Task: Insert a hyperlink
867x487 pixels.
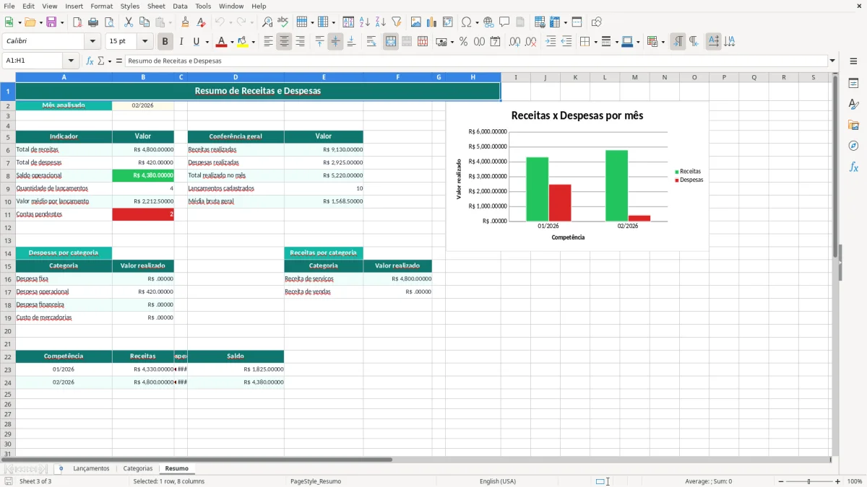Action: [x=489, y=22]
